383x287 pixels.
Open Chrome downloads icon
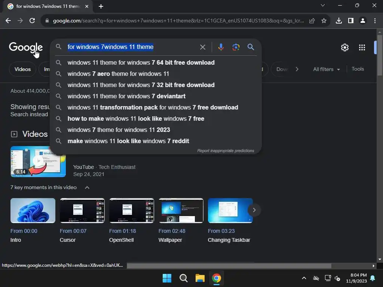click(339, 21)
